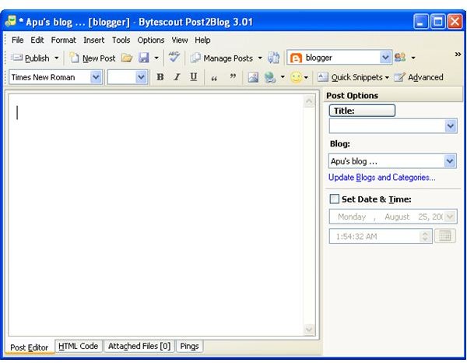Screen dimensions: 467x363
Task: Expand the accounts icon dropdown arrow
Action: coord(413,58)
